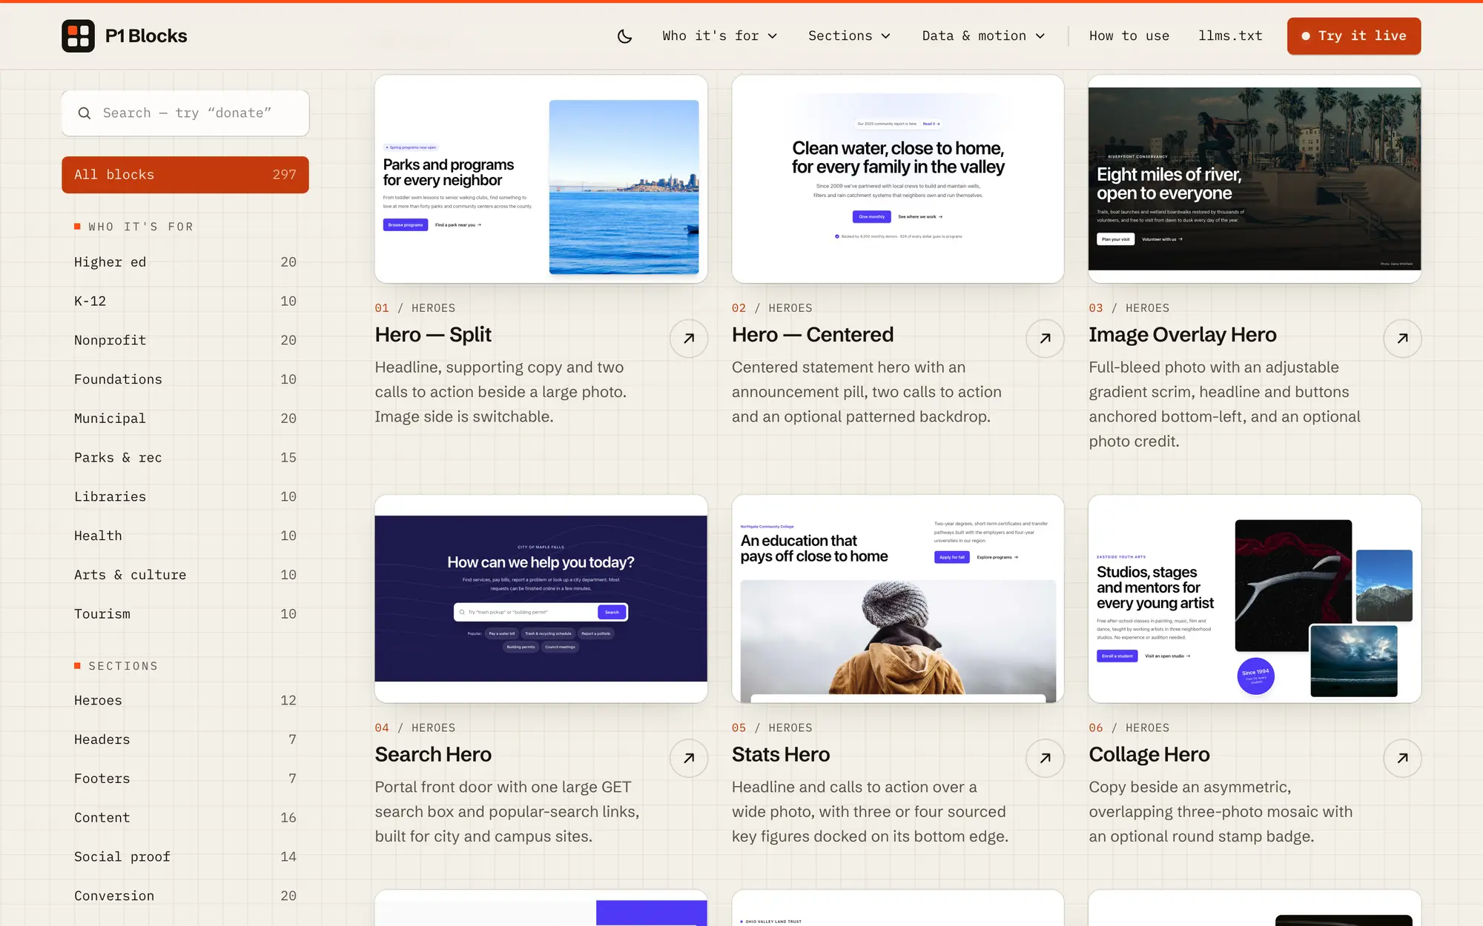This screenshot has width=1483, height=926.
Task: Click the Collage Hero title
Action: [x=1149, y=755]
